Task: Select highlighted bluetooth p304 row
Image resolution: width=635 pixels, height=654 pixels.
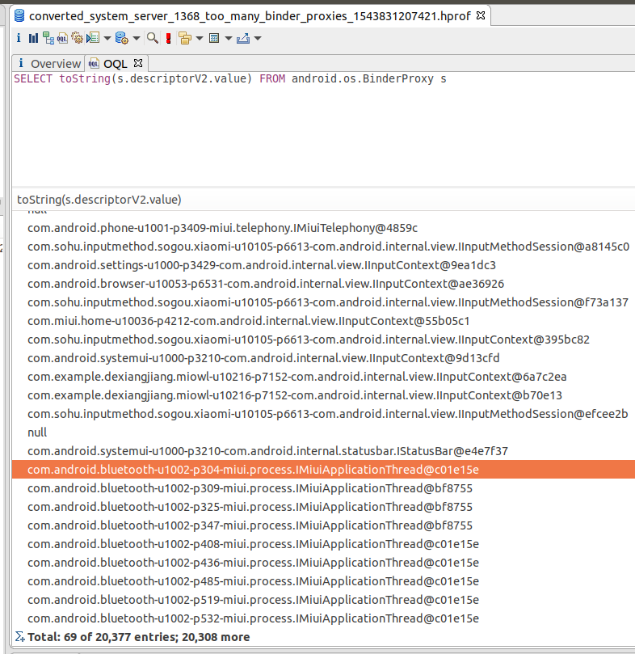Action: [x=323, y=470]
